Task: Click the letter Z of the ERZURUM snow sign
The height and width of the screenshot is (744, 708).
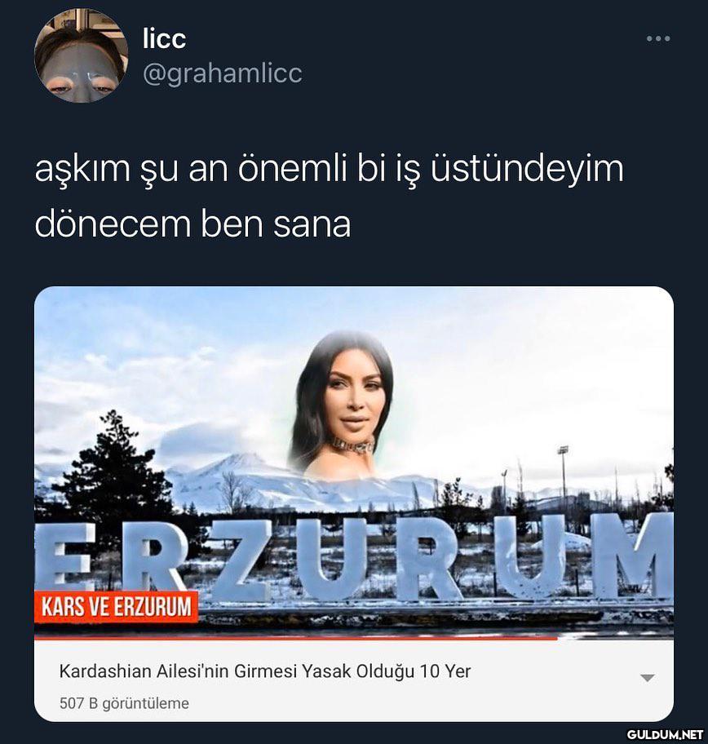Action: (245, 559)
